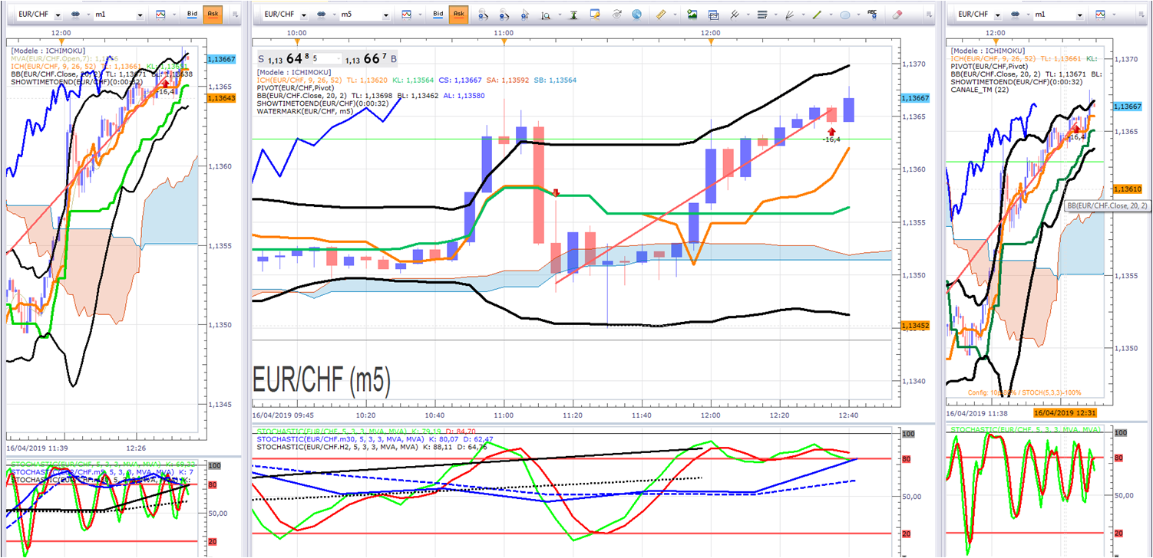Click the picture snapshot icon
Image resolution: width=1153 pixels, height=558 pixels.
[x=692, y=15]
